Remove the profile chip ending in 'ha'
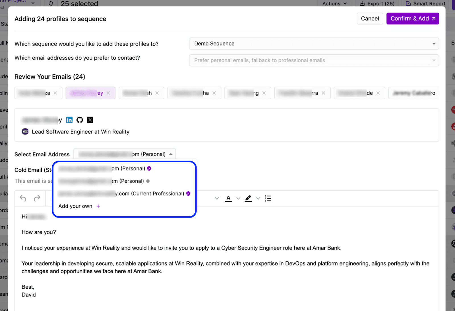 pos(214,93)
